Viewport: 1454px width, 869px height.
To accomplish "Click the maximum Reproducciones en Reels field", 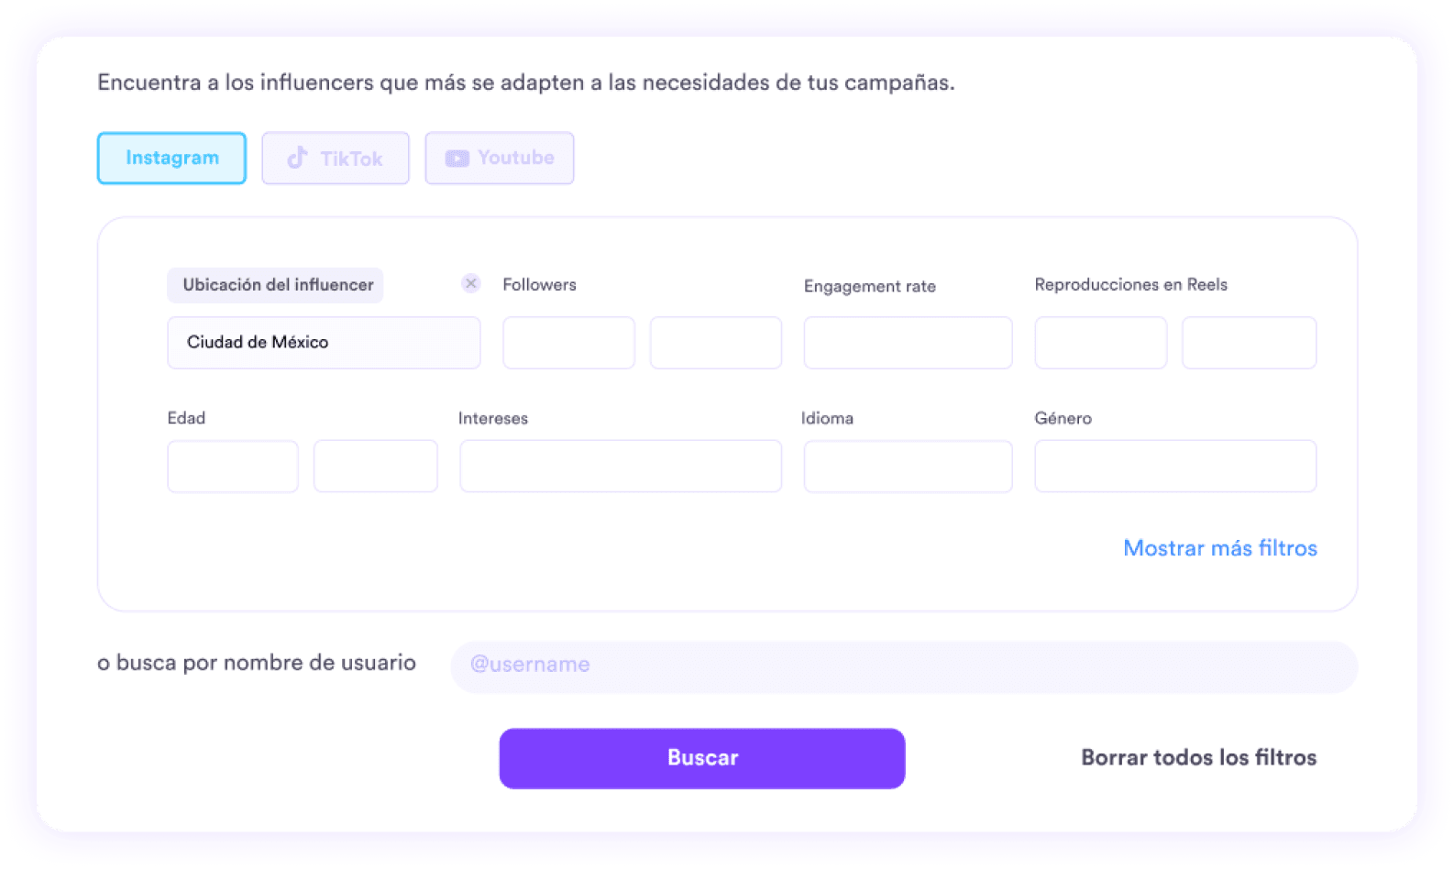I will click(x=1249, y=343).
